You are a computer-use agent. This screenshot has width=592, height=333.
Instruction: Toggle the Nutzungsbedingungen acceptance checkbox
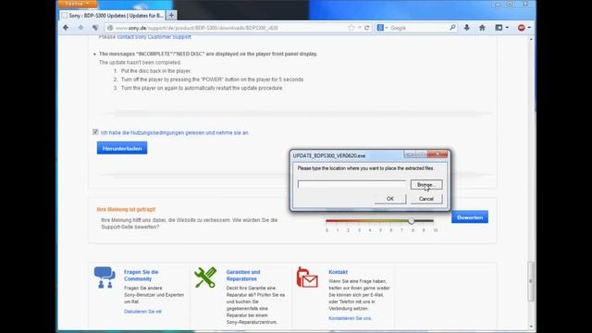pyautogui.click(x=95, y=131)
